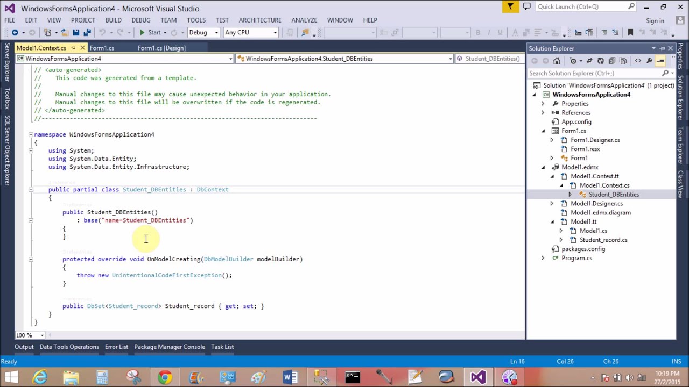Select packages.config in Solution Explorer
The width and height of the screenshot is (689, 387).
pos(583,249)
